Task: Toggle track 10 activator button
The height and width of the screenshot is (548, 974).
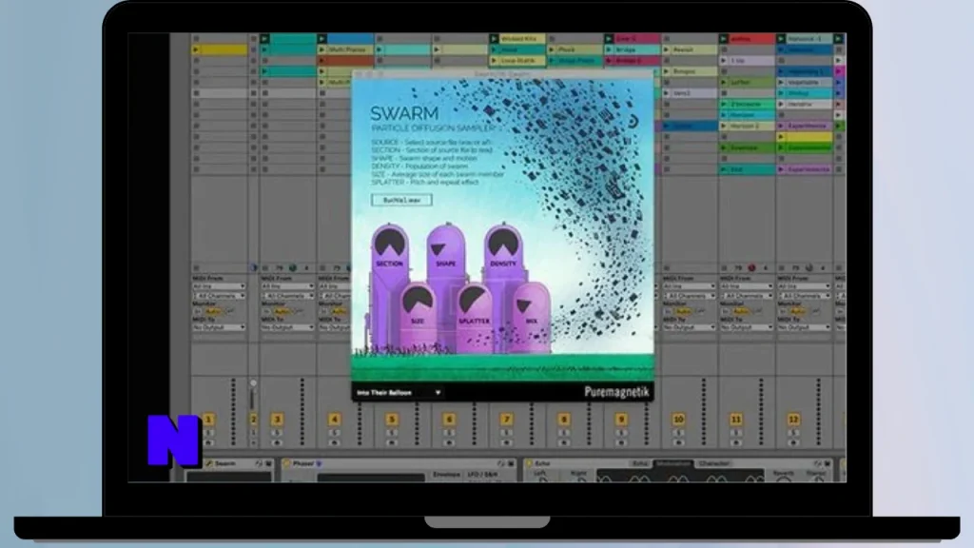Action: [x=678, y=420]
